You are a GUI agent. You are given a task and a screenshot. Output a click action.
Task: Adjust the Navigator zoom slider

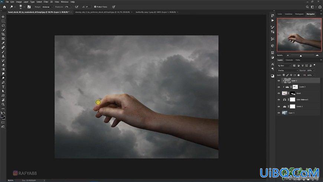click(301, 56)
